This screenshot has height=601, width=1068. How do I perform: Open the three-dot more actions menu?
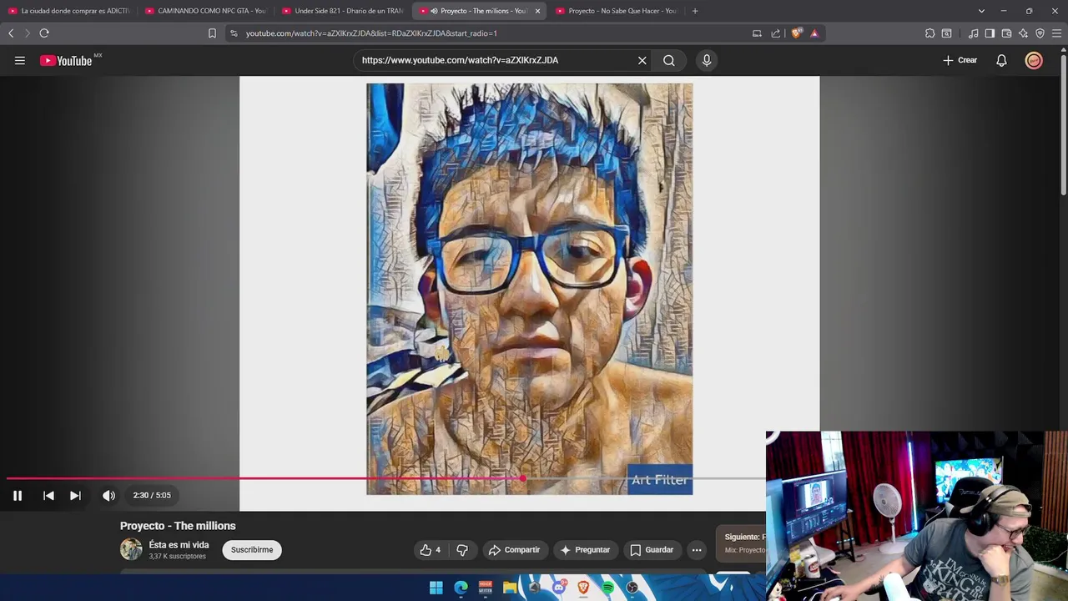pyautogui.click(x=697, y=549)
